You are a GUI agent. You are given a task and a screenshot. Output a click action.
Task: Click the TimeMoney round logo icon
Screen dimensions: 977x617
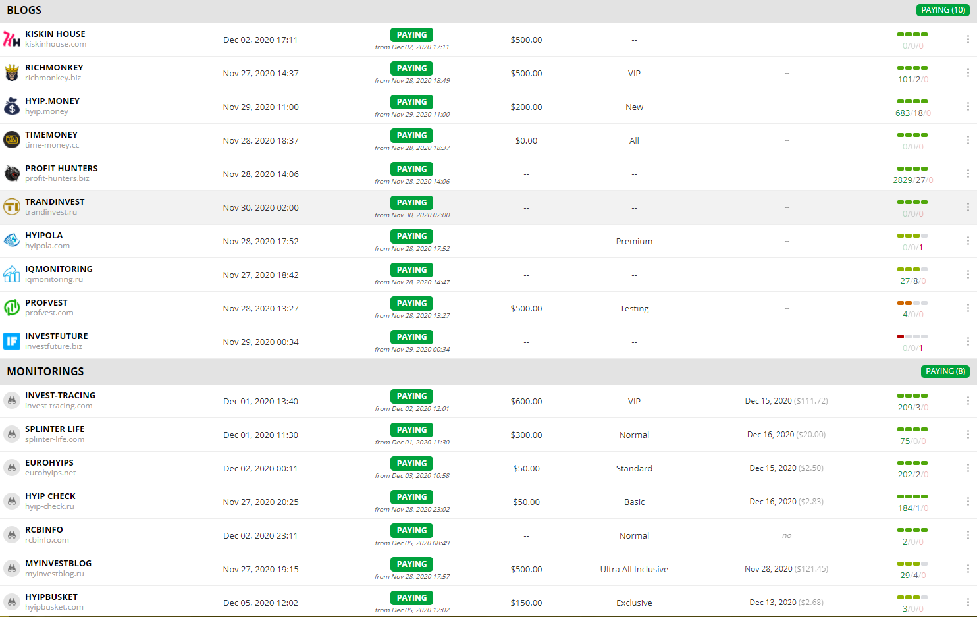[12, 140]
